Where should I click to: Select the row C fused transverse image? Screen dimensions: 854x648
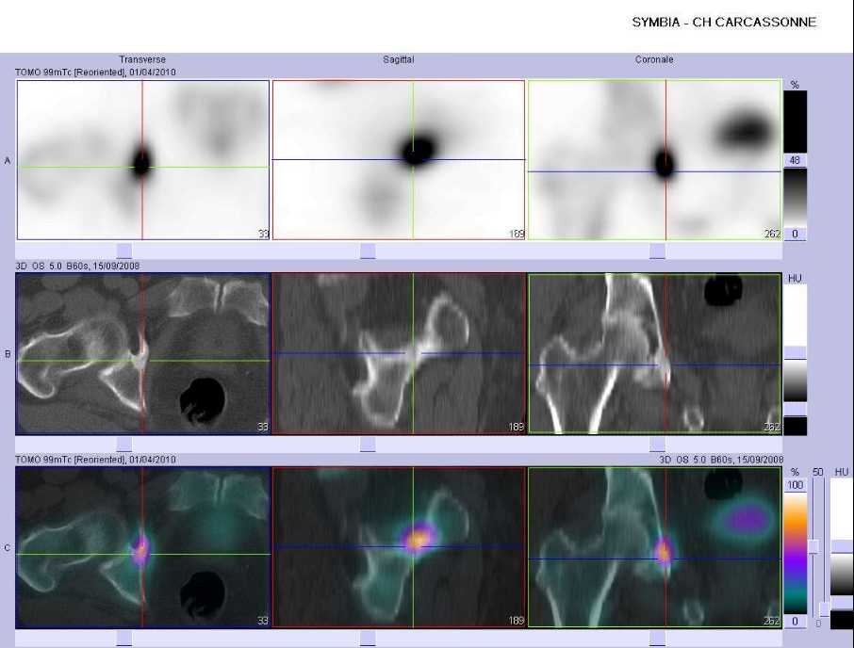click(143, 547)
